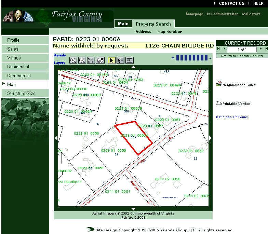Select the zoom in map tool
Screen dimensions: 268x234
coord(73,60)
